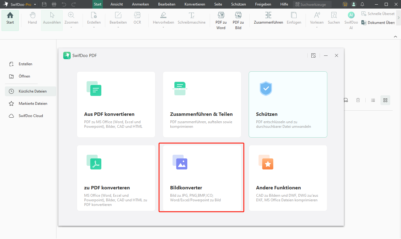401x239 pixels.
Task: Open the Bearbeiten ribbon tab
Action: click(167, 4)
